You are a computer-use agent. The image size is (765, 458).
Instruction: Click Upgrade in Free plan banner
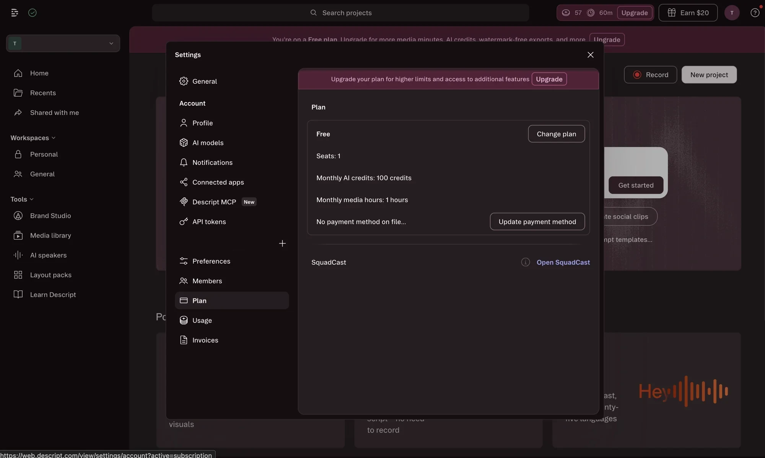[x=607, y=40]
